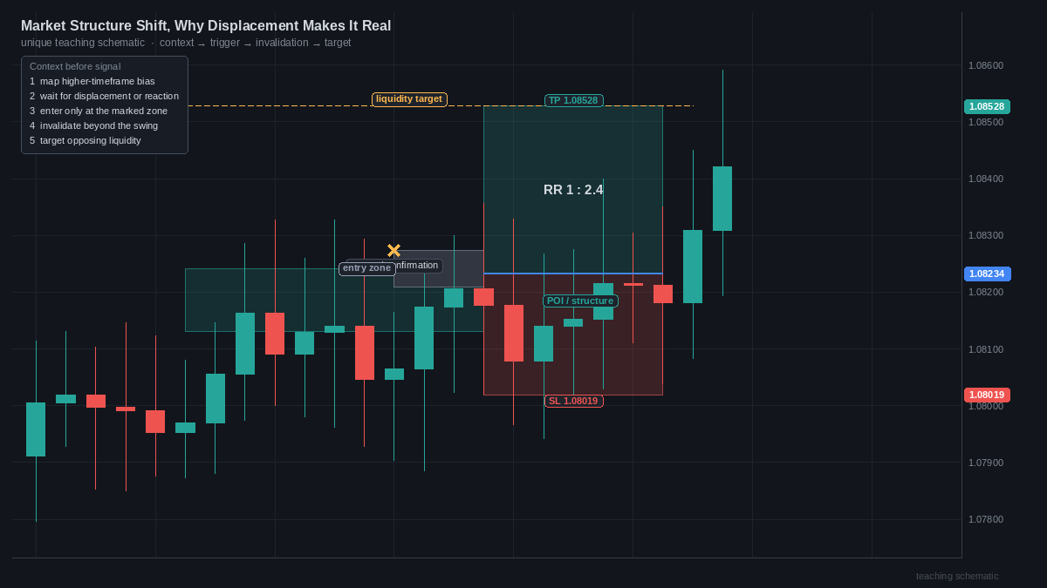The height and width of the screenshot is (588, 1047).
Task: Select the "entry zone" label
Action: point(366,268)
